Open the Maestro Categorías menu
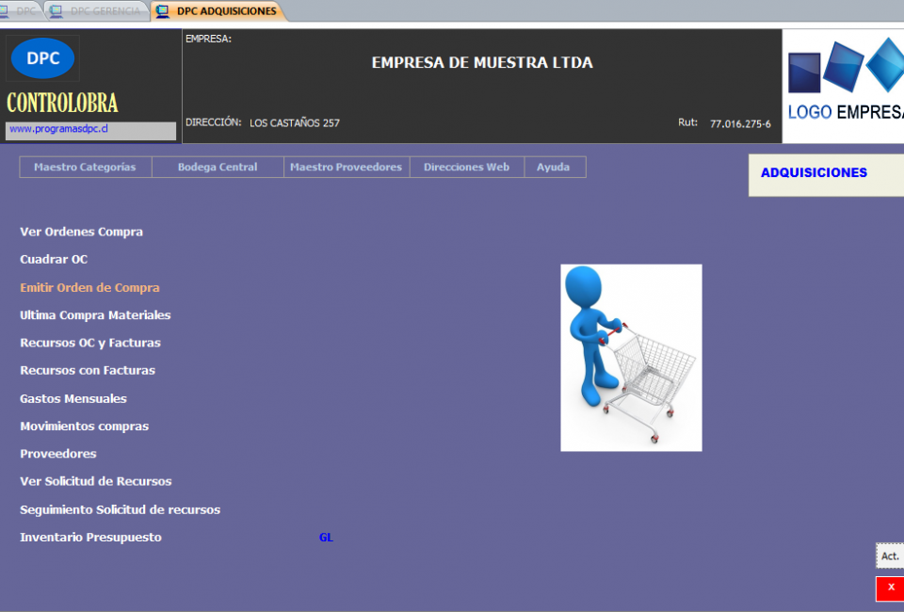Image resolution: width=904 pixels, height=612 pixels. coord(85,168)
